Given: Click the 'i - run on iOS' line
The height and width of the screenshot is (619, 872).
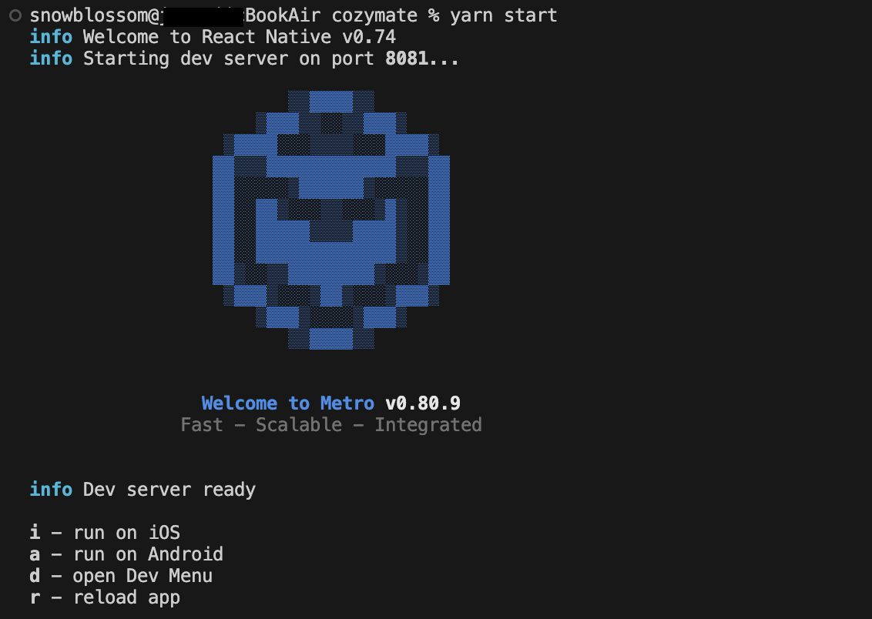Looking at the screenshot, I should (x=105, y=533).
